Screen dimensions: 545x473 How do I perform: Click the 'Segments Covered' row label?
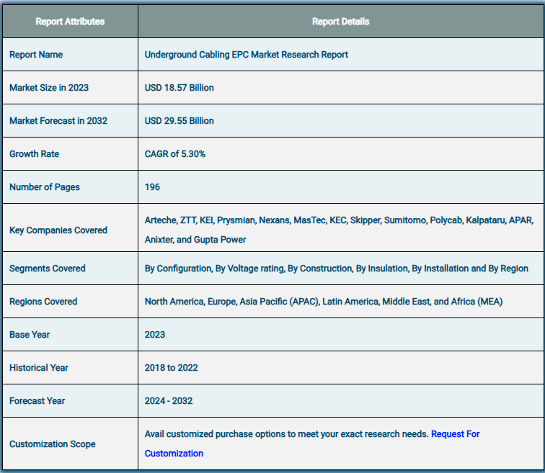pos(48,269)
